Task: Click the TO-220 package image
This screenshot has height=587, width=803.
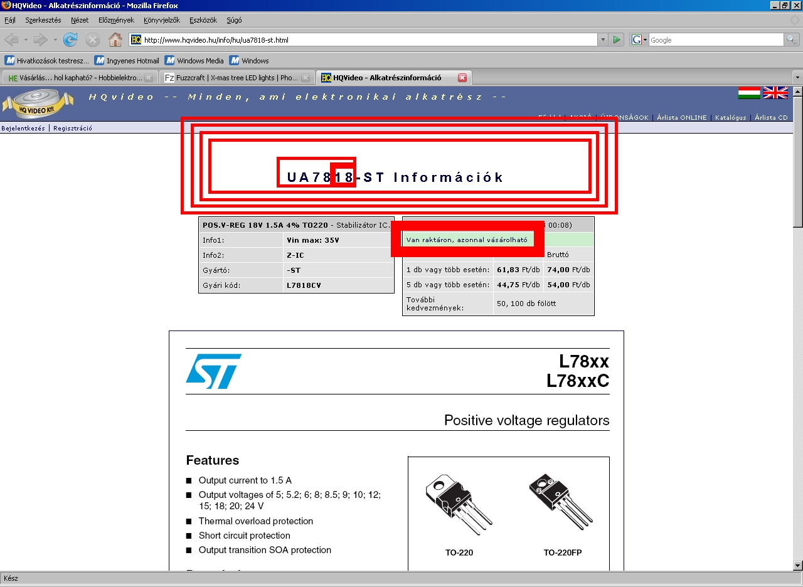Action: click(458, 505)
